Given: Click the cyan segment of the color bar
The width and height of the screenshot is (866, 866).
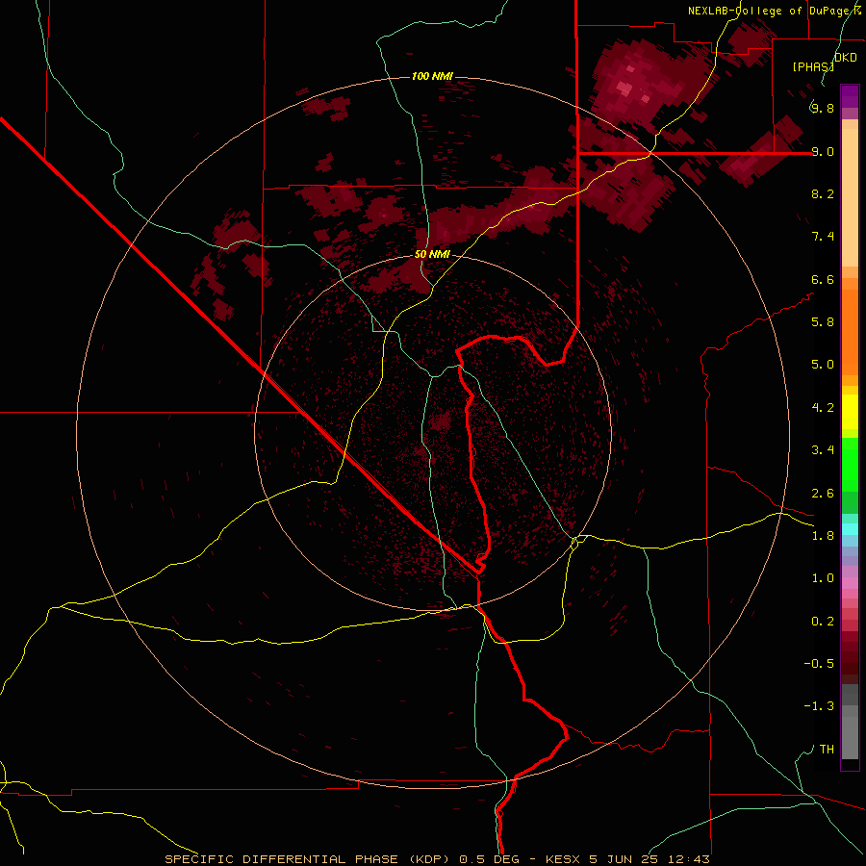Looking at the screenshot, I should (850, 528).
